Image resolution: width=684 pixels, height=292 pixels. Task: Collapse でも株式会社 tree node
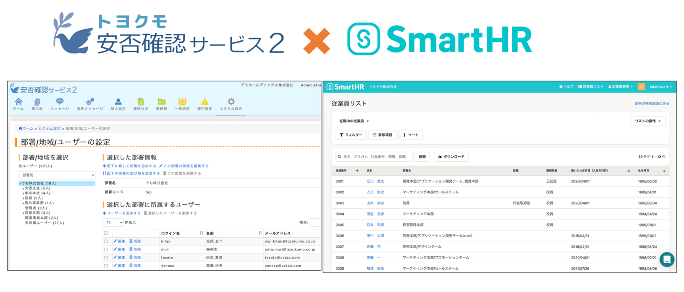click(x=20, y=183)
